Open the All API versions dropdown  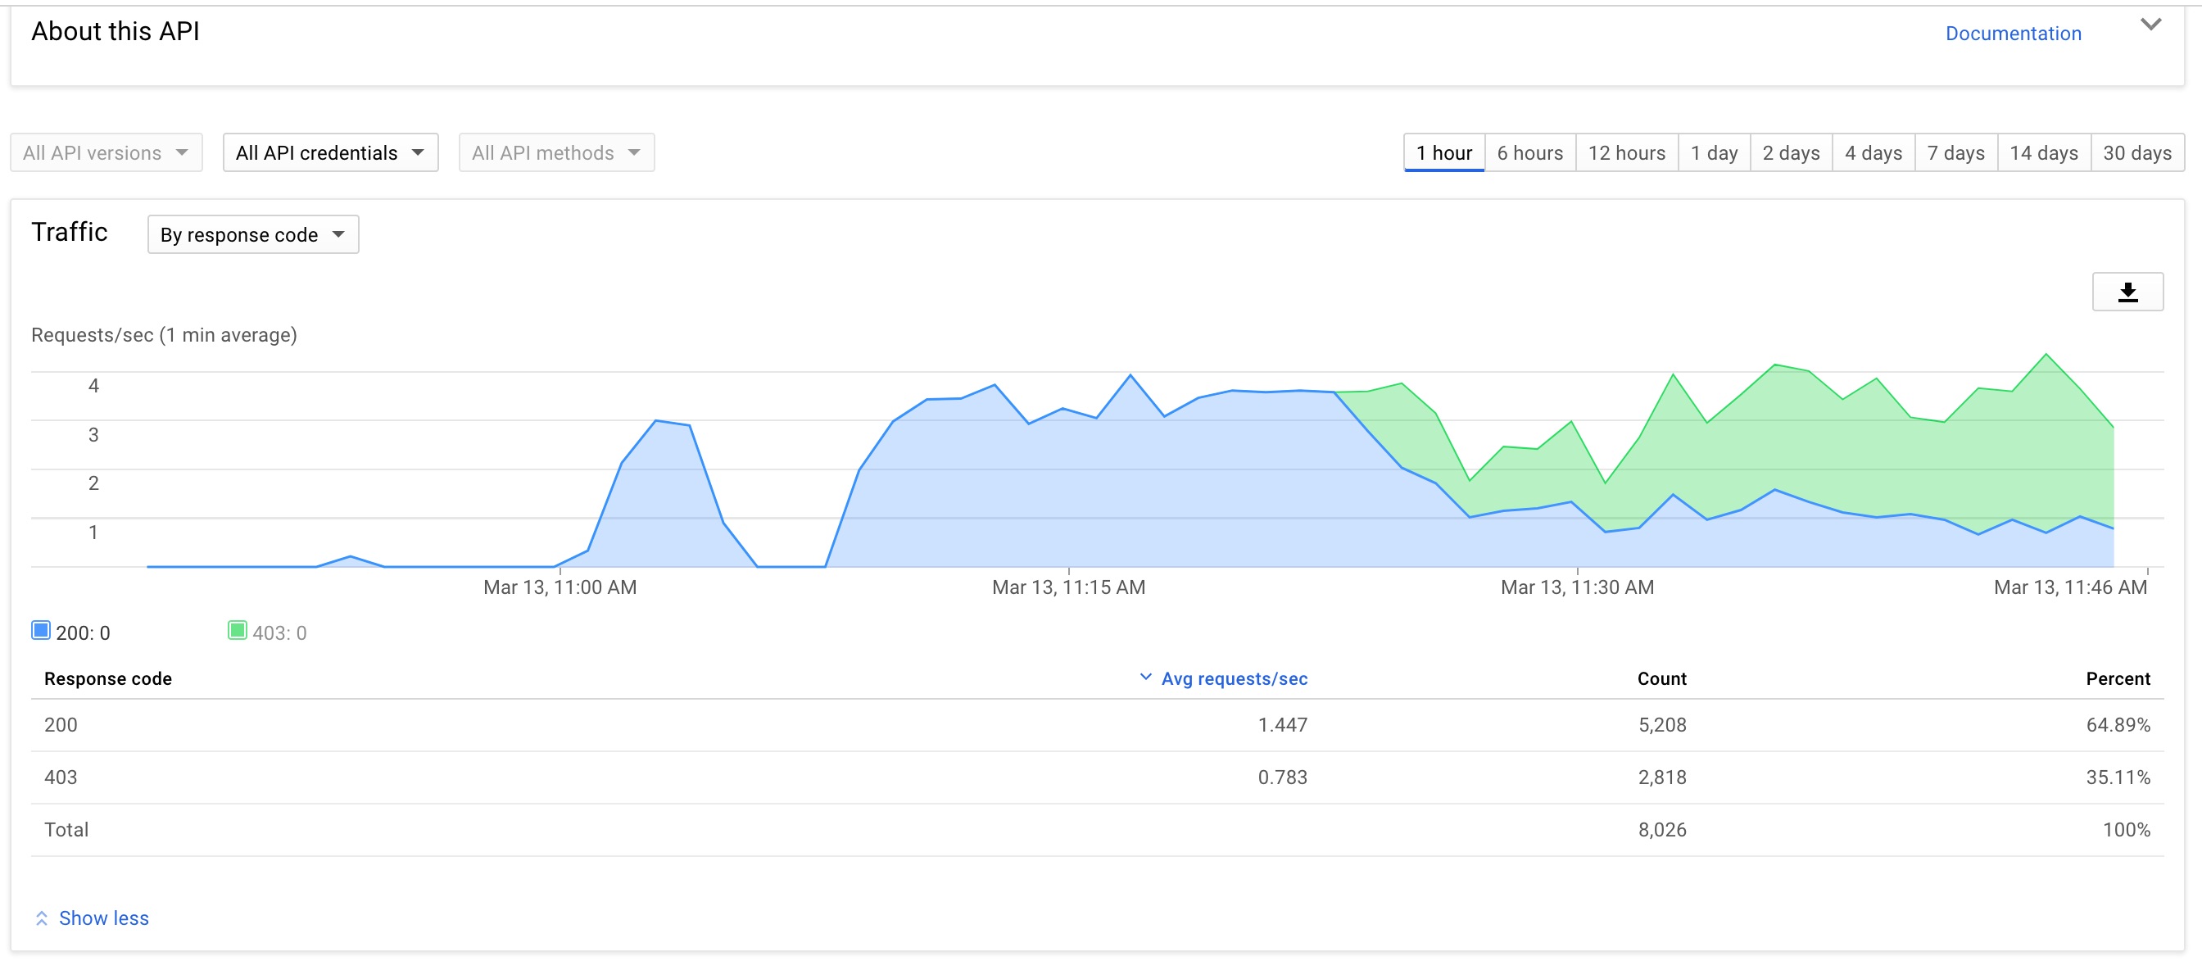pyautogui.click(x=106, y=152)
